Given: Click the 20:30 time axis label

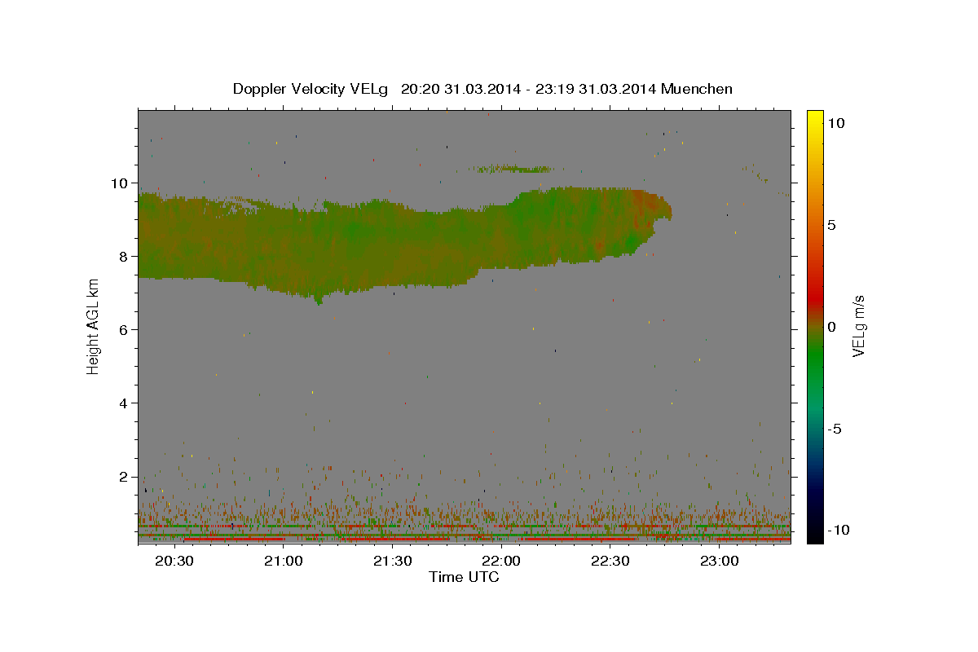Looking at the screenshot, I should pos(174,561).
